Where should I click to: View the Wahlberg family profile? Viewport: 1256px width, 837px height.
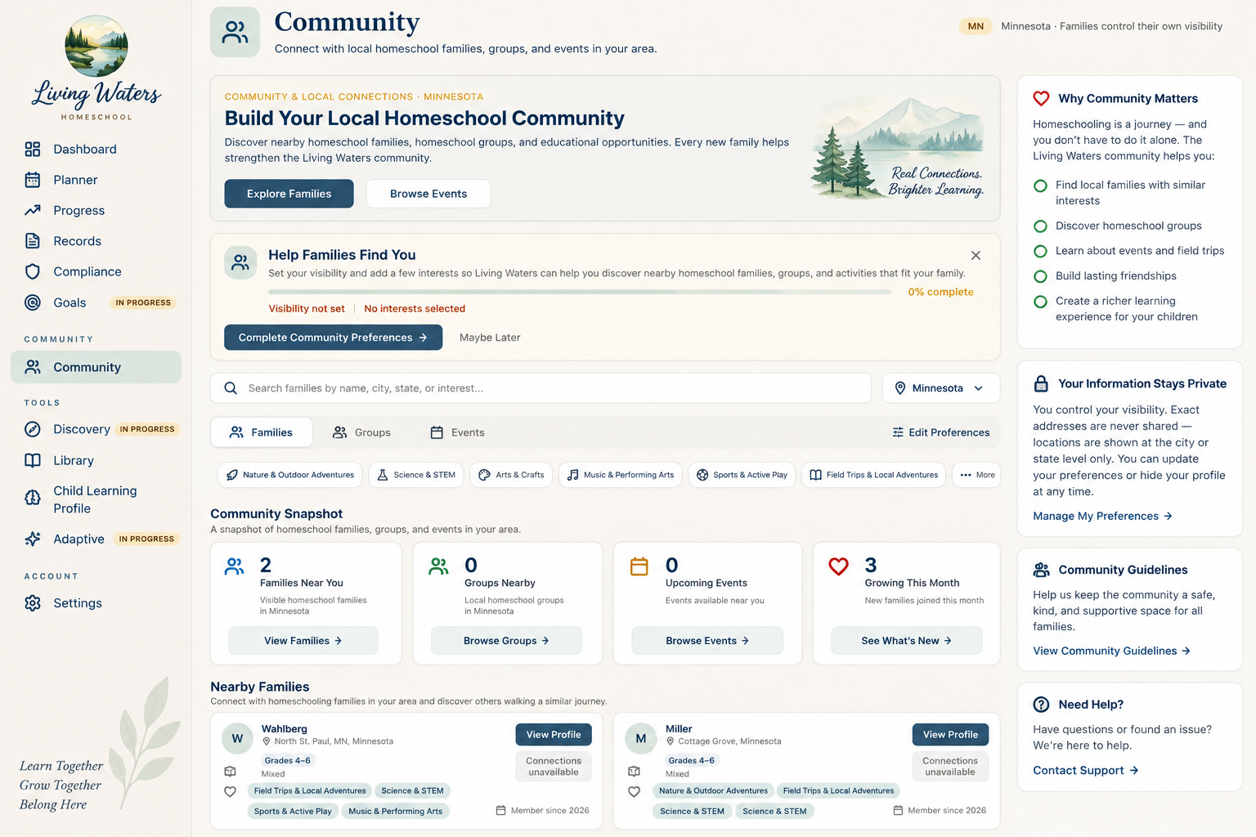554,735
